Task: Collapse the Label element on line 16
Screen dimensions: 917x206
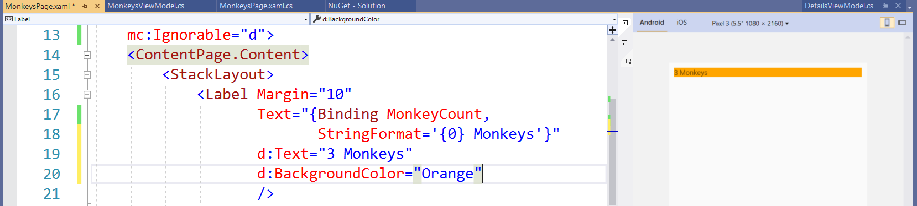Action: click(87, 95)
